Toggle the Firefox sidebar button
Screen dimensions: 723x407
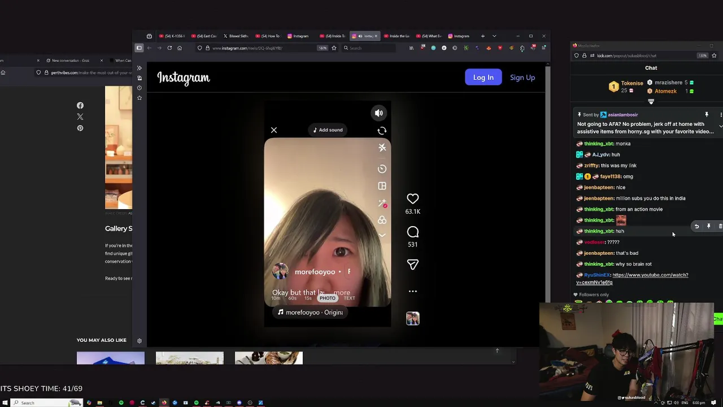[x=139, y=48]
